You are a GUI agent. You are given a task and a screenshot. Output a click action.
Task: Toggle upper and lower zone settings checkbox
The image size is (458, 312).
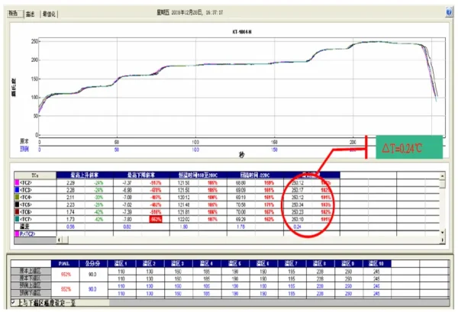click(x=13, y=302)
